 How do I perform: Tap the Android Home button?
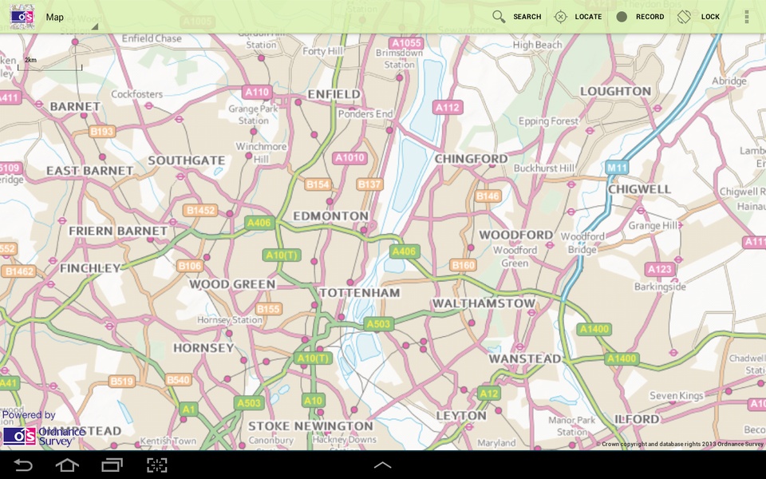pyautogui.click(x=67, y=465)
